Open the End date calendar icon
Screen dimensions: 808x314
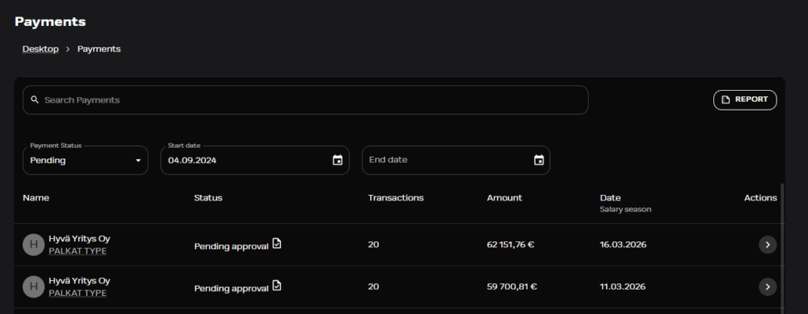pyautogui.click(x=538, y=160)
